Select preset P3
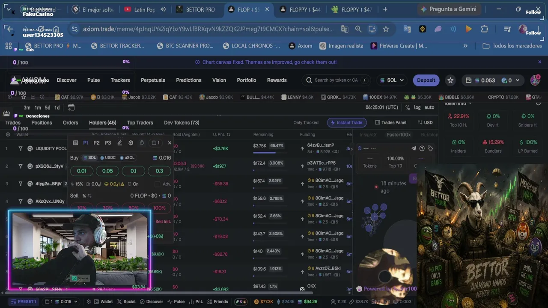Screen dimensions: 548x308 (108, 143)
